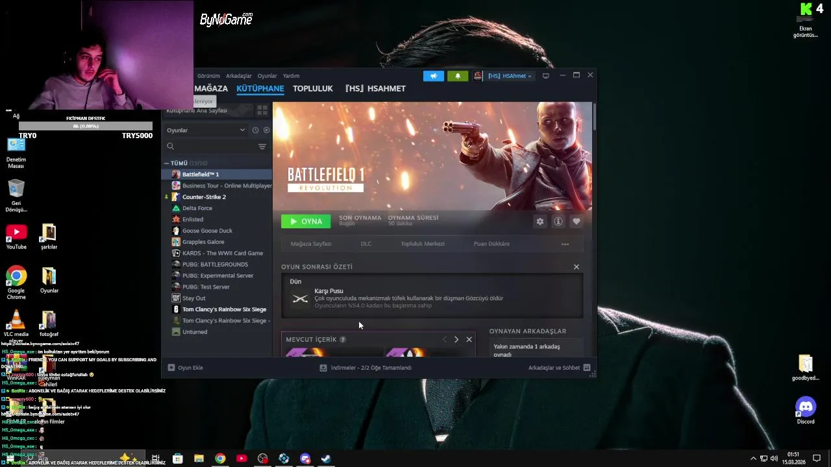
Task: Switch library to grid collections view icon
Action: 262,110
